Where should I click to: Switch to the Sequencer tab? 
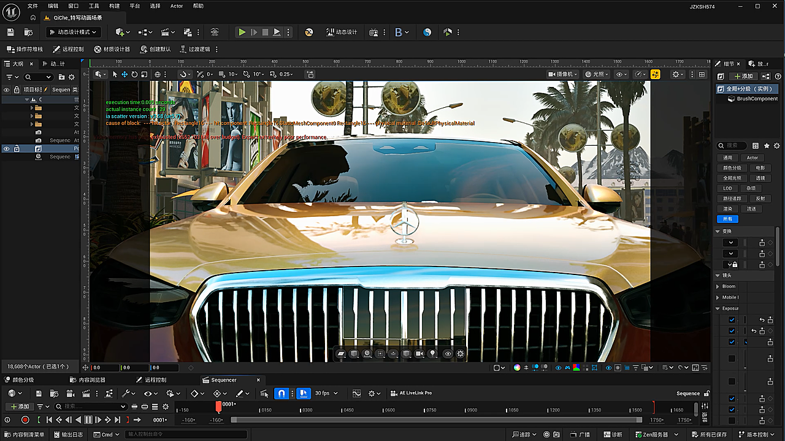point(224,380)
